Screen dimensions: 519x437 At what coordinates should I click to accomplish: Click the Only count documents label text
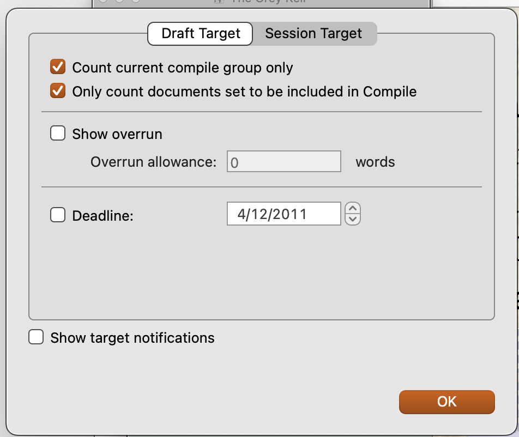pos(244,92)
